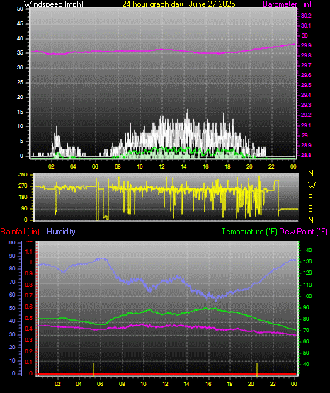Click hour label 22 under windspeed chart
Screen dimensions: 330x393
[271, 166]
